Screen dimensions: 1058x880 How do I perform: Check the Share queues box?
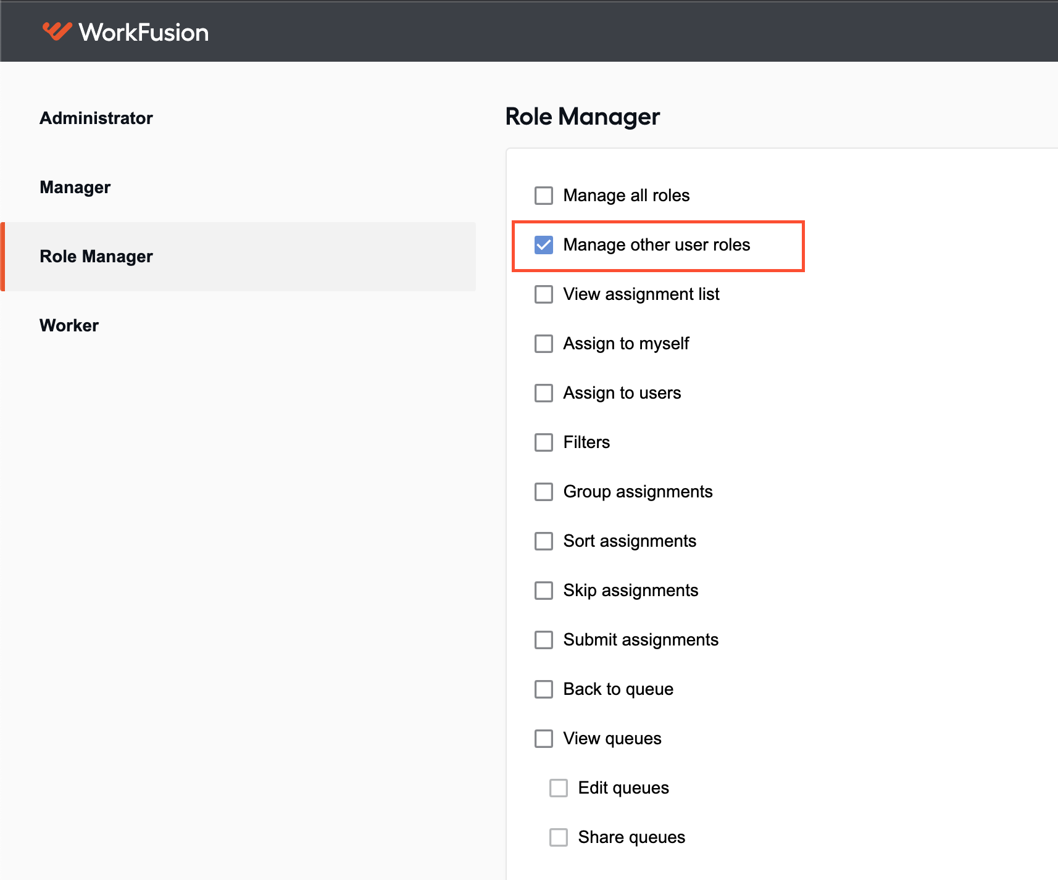(559, 837)
